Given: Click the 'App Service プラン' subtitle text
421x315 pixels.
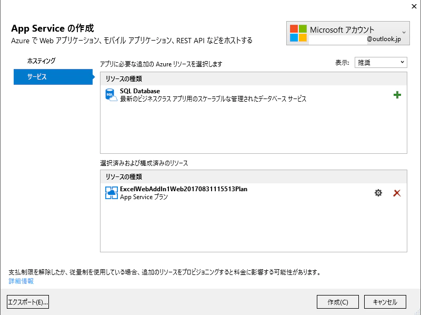Looking at the screenshot, I should (144, 197).
